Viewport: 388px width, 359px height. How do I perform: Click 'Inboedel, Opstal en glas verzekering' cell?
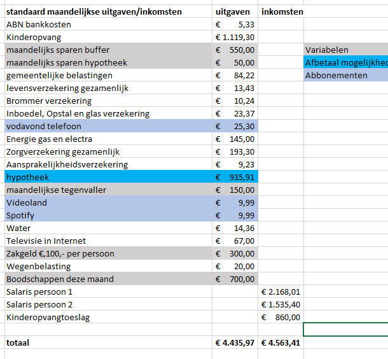click(x=108, y=114)
